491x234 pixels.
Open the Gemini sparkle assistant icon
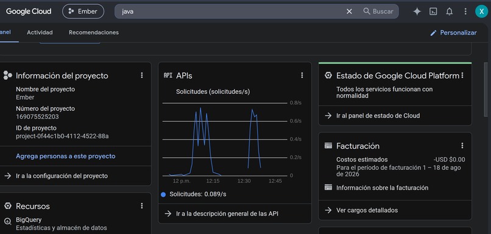tap(417, 12)
